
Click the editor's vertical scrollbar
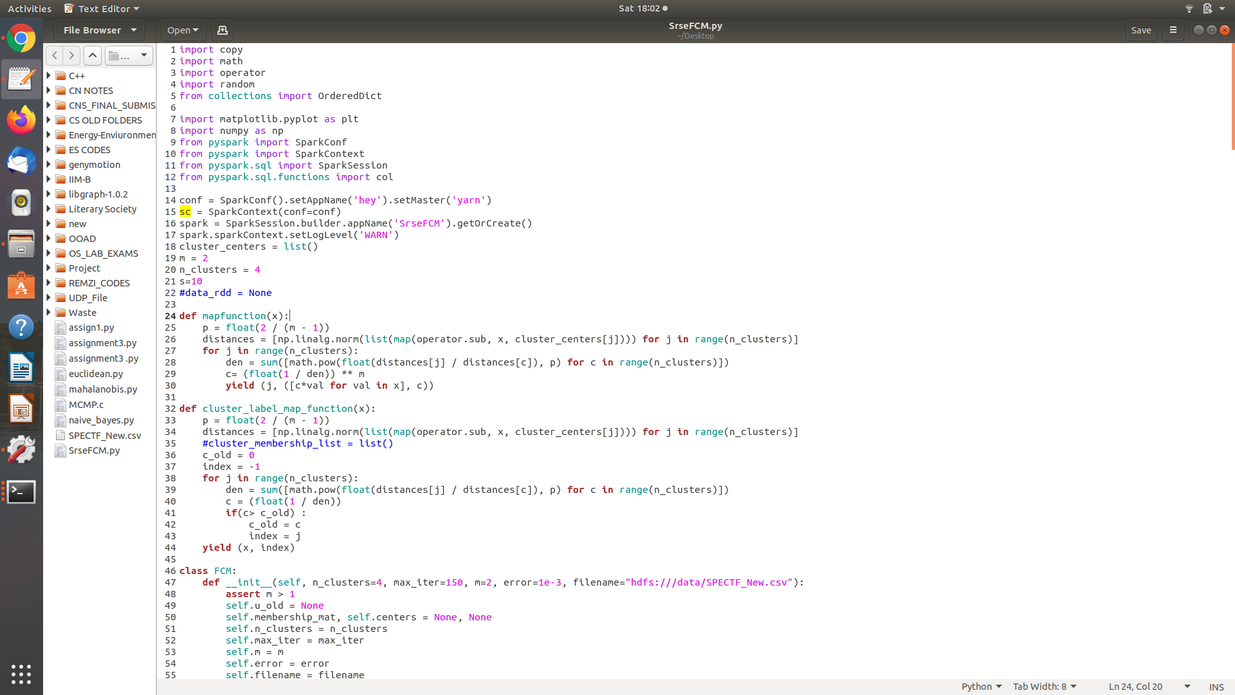1232,97
